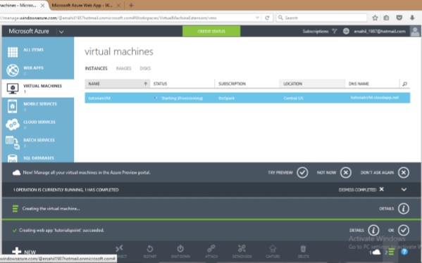Open the help question mark icon
This screenshot has width=422, height=263.
(x=404, y=252)
